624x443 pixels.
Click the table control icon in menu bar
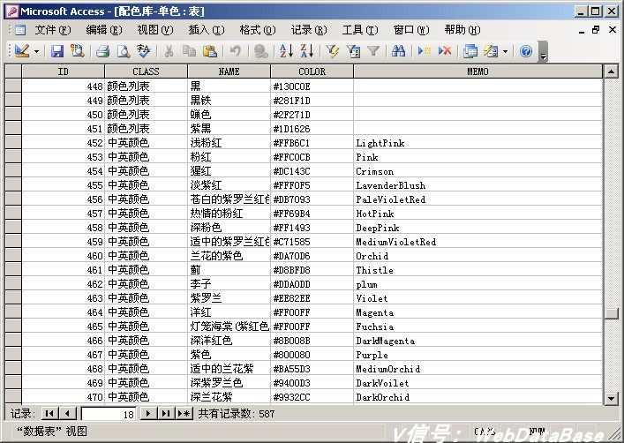20,30
